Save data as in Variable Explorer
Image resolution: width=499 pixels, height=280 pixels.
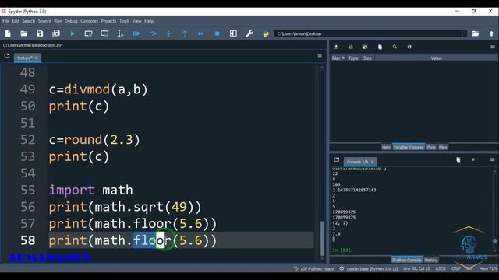coord(365,47)
